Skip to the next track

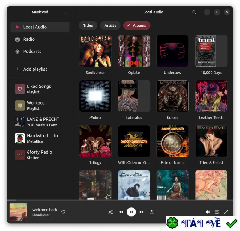(x=142, y=212)
